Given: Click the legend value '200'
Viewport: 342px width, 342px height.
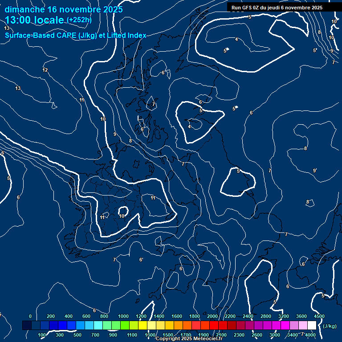Looking at the screenshot, I should tap(51, 316).
